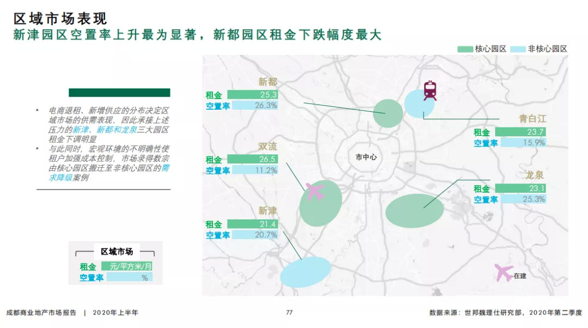Image resolution: width=588 pixels, height=328 pixels.
Task: Click the airplane icon labeled 在建
Action: (504, 272)
